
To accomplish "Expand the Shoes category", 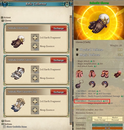I will pyautogui.click(x=3, y=121).
